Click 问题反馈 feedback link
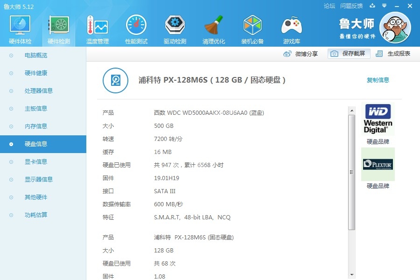 (x=351, y=6)
